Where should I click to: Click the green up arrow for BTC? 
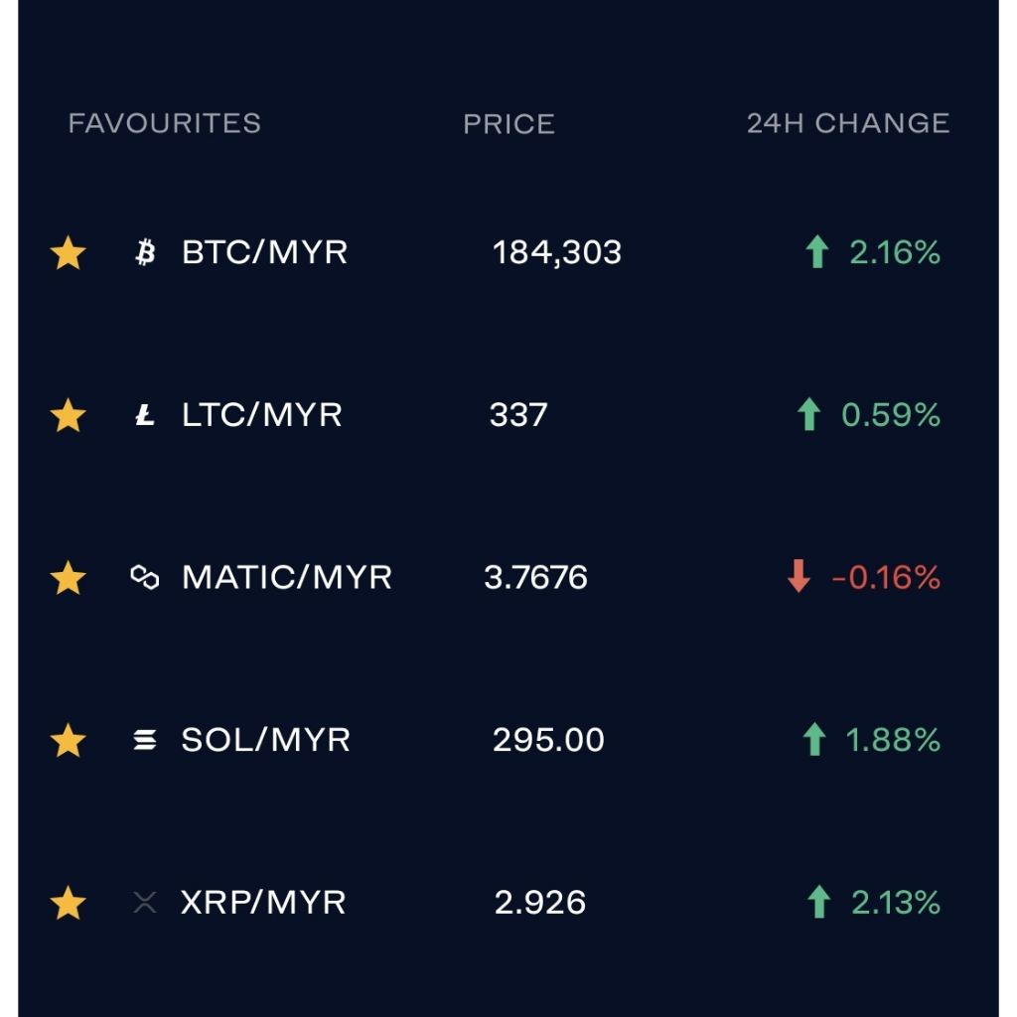click(x=817, y=251)
